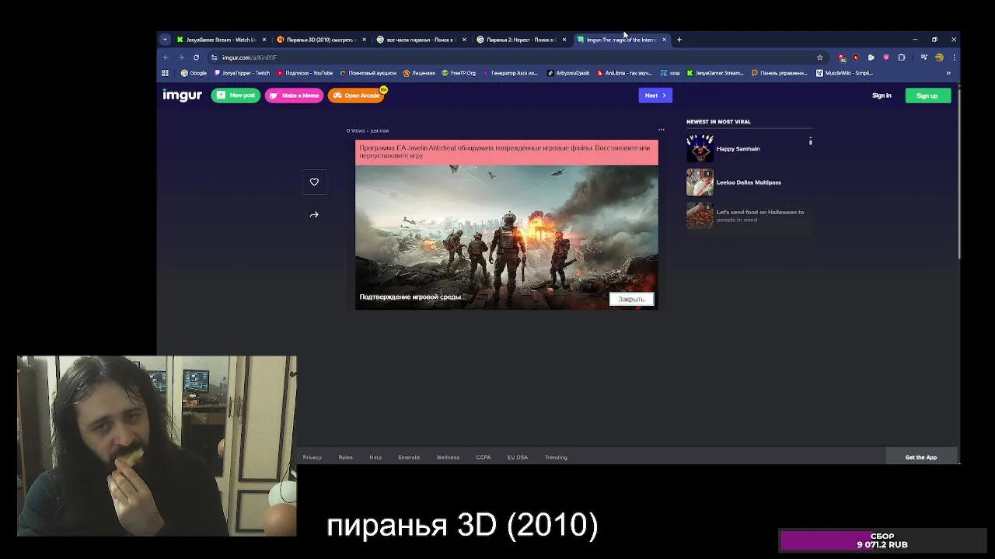Open the browser profile avatar

pyautogui.click(x=939, y=57)
